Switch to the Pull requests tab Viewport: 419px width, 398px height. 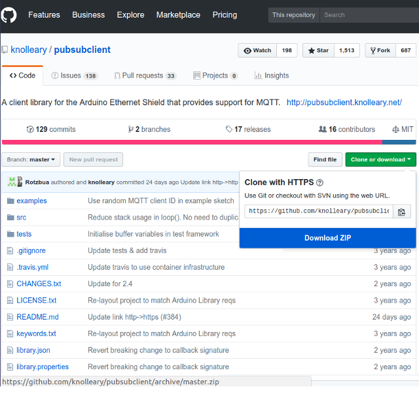[x=145, y=76]
